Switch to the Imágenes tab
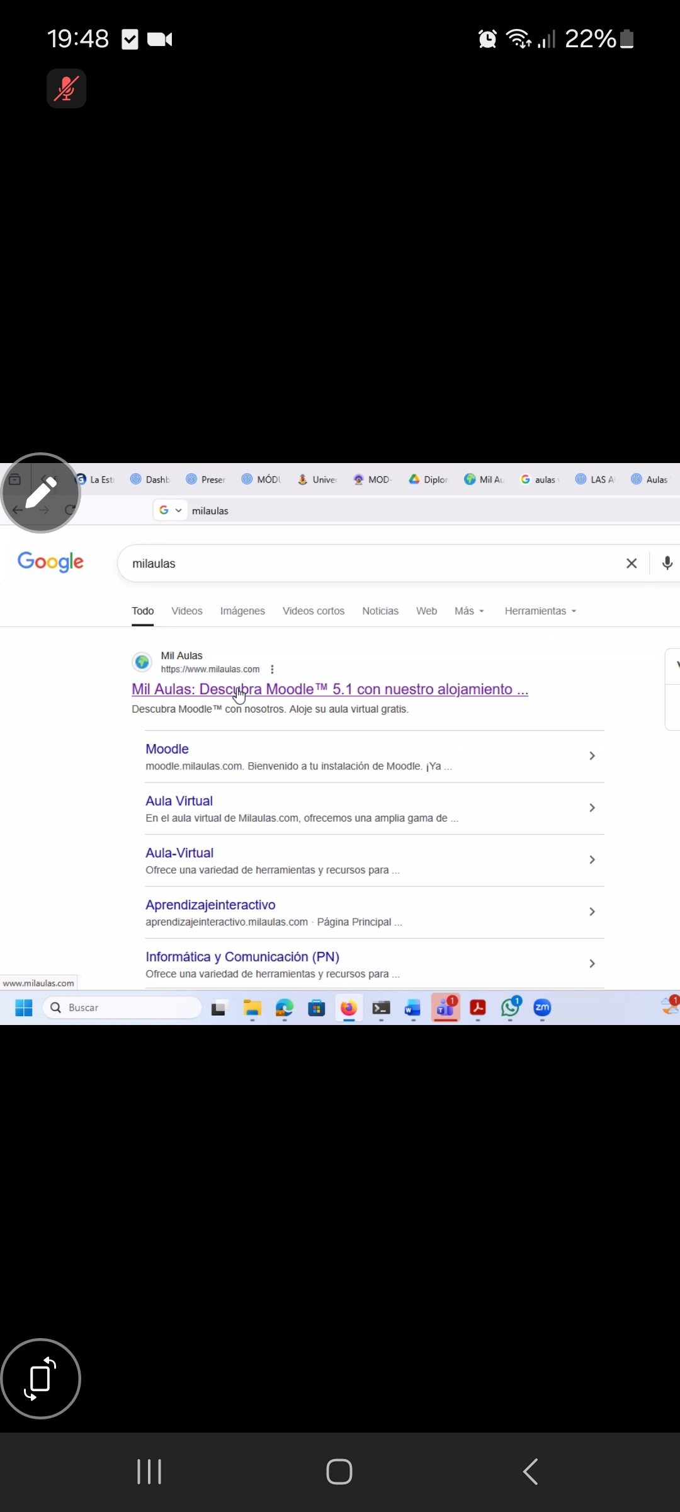The image size is (680, 1512). [242, 611]
